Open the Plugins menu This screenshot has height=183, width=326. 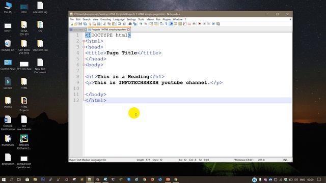tap(167, 19)
